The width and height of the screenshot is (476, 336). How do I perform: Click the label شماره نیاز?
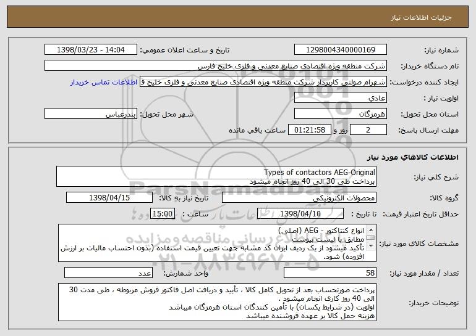(441, 50)
